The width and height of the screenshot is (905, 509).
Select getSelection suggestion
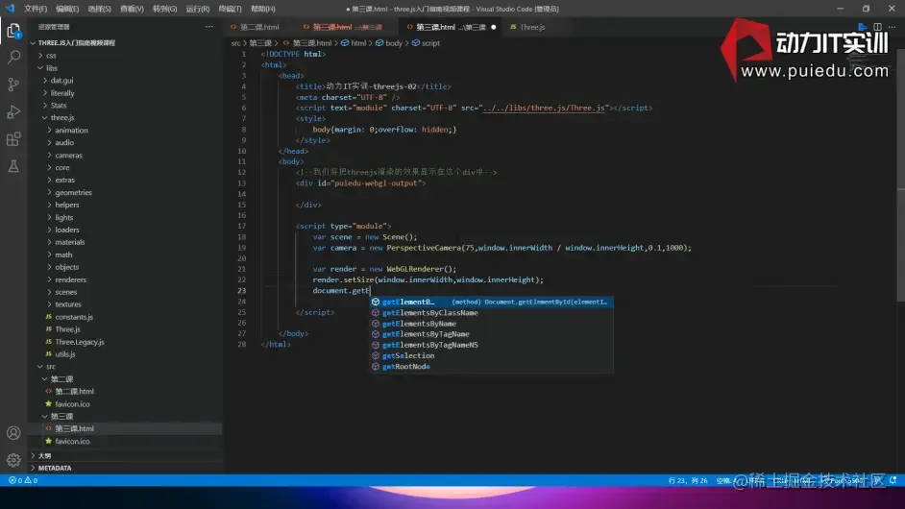[491, 356]
